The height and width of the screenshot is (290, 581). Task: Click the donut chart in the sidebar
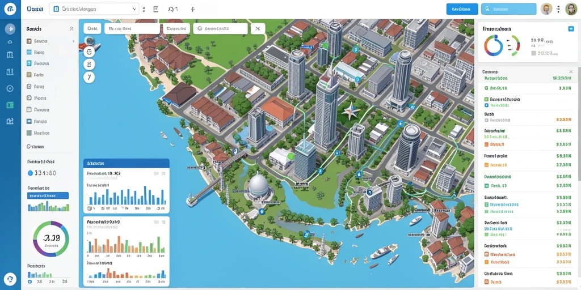click(51, 239)
